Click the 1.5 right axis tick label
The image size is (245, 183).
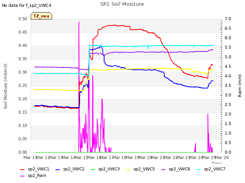(228, 124)
